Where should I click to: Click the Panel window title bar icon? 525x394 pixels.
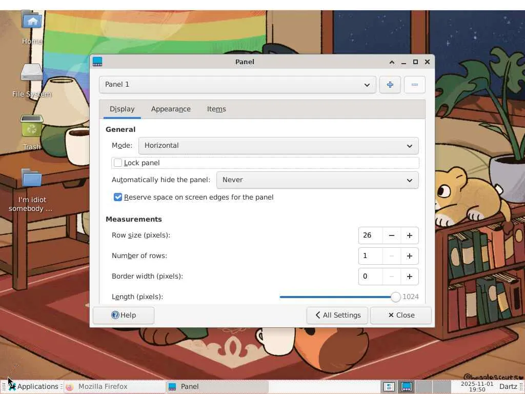(97, 62)
